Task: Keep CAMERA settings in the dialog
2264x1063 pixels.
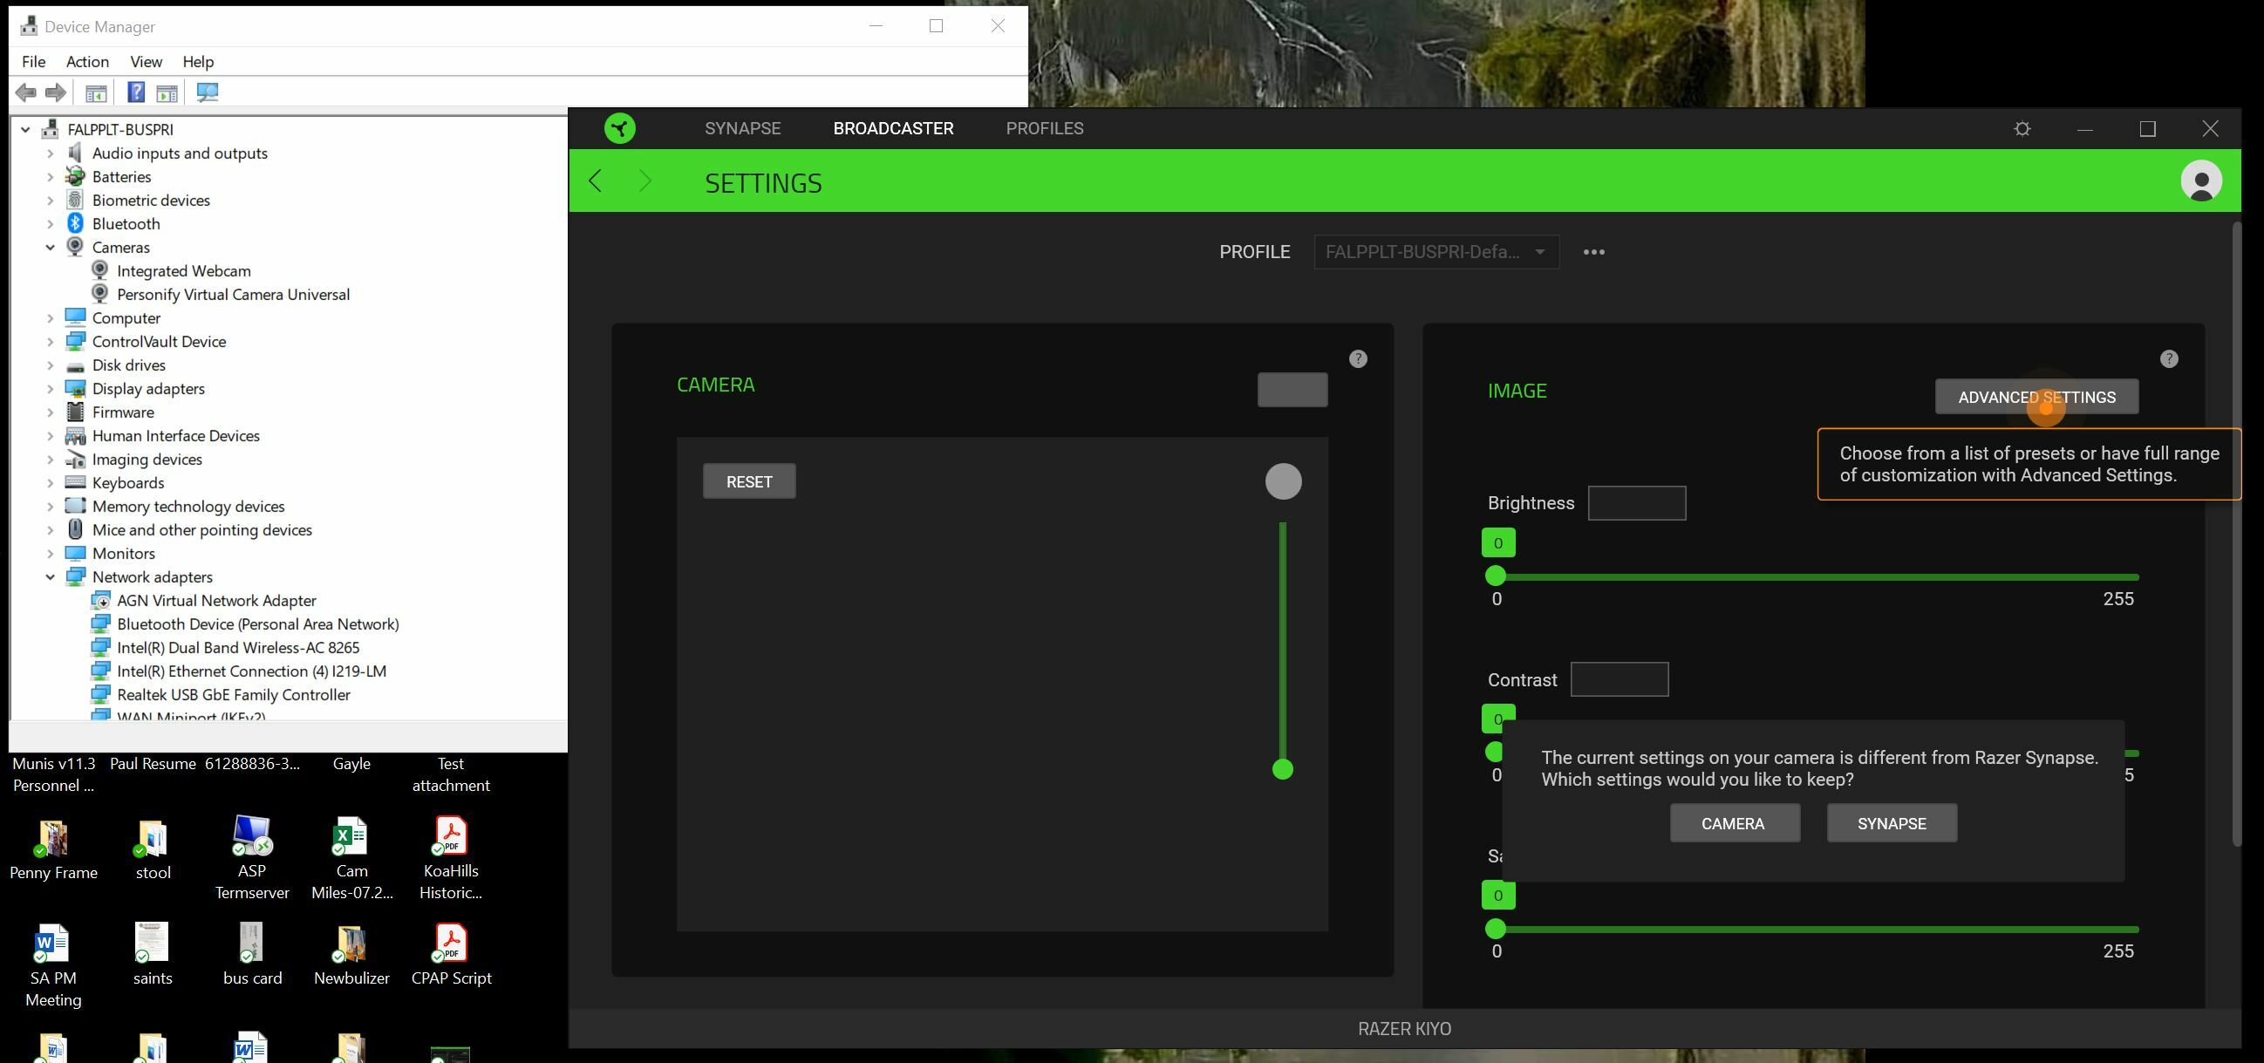Action: tap(1734, 823)
